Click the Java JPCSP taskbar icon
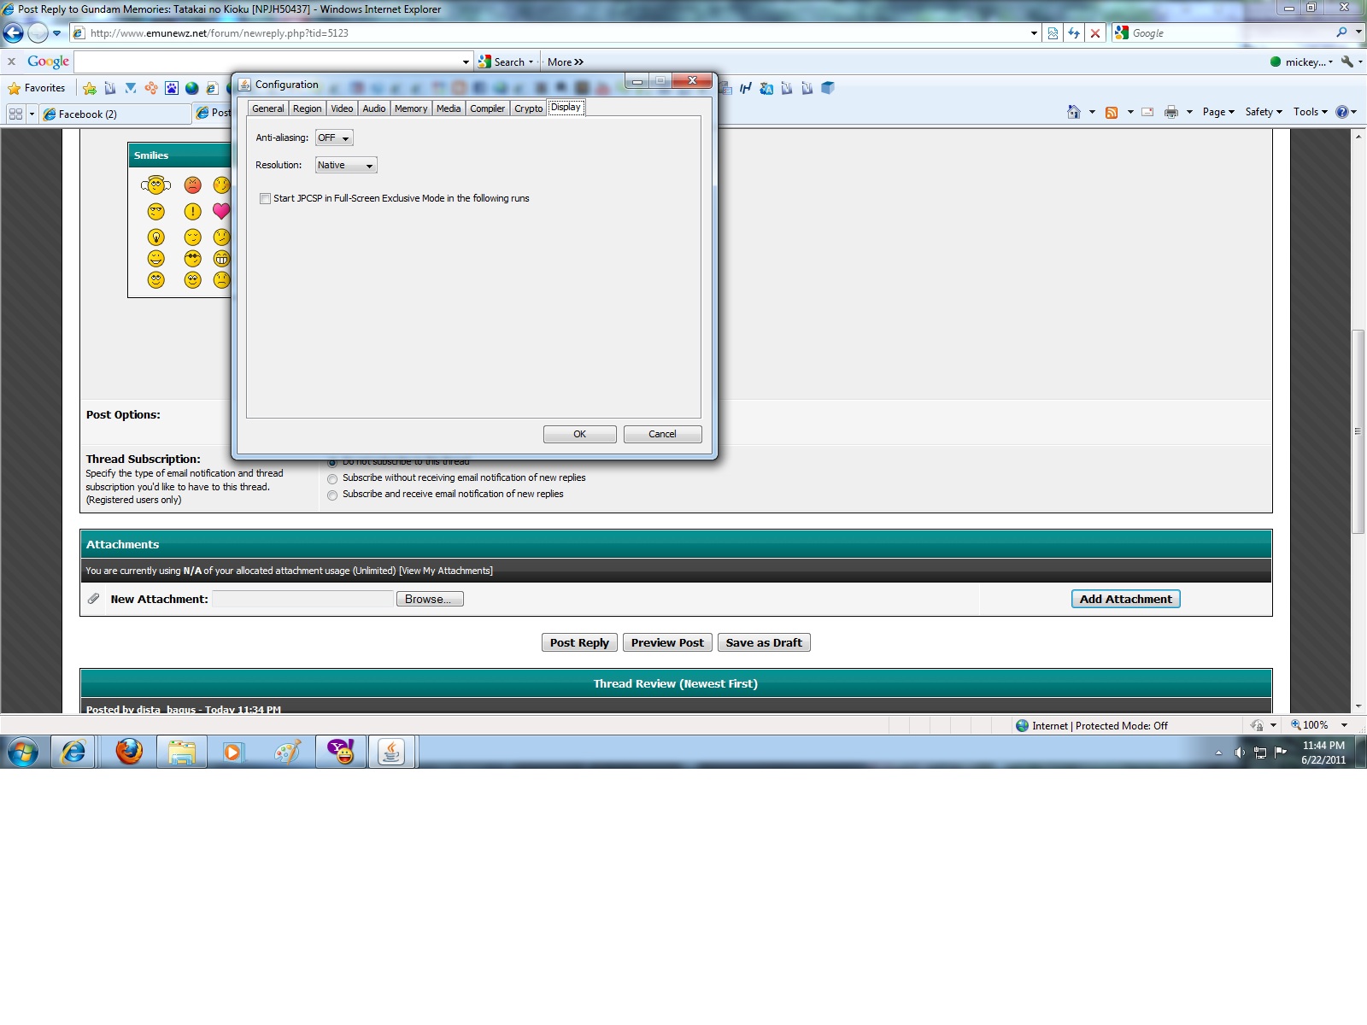Viewport: 1367px width, 1025px height. 391,752
